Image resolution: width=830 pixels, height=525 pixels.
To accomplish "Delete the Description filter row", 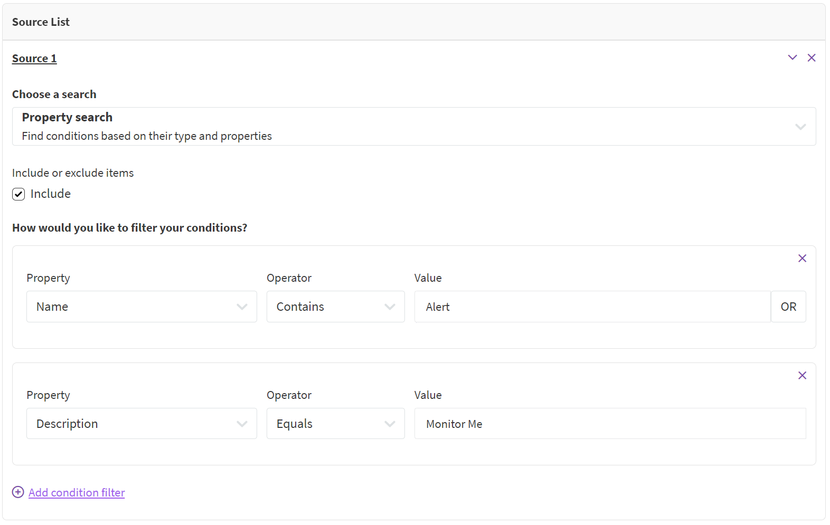I will (x=802, y=375).
